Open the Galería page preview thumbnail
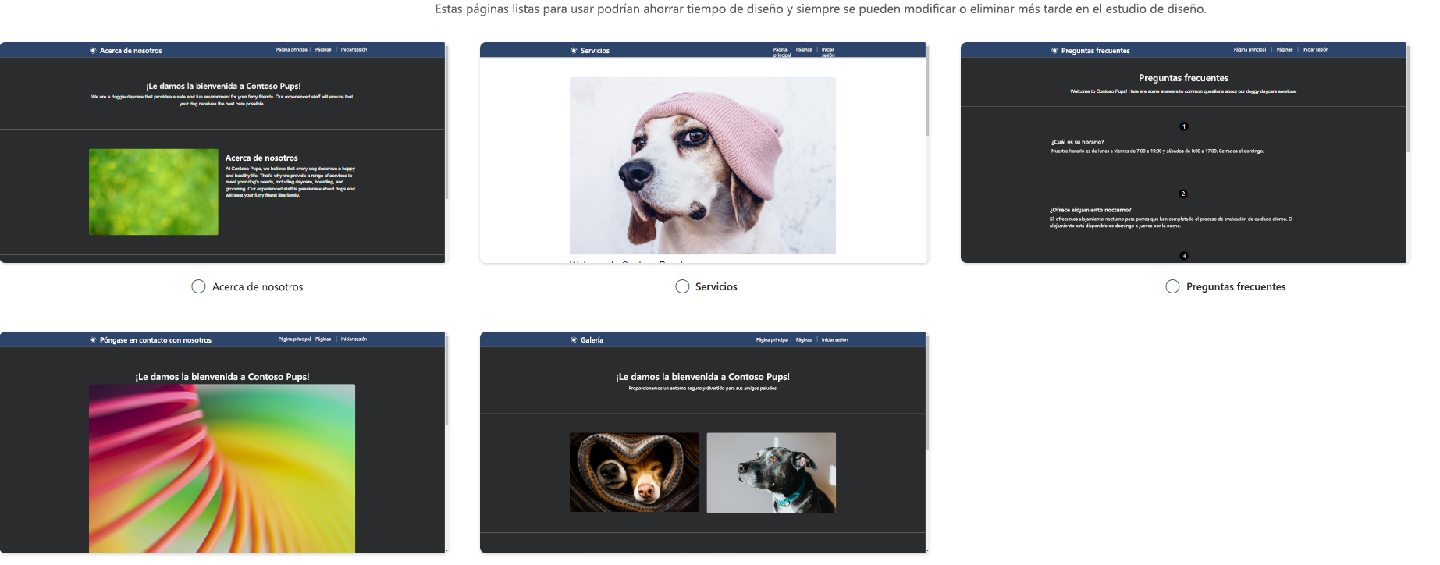Image resolution: width=1440 pixels, height=565 pixels. pyautogui.click(x=703, y=442)
